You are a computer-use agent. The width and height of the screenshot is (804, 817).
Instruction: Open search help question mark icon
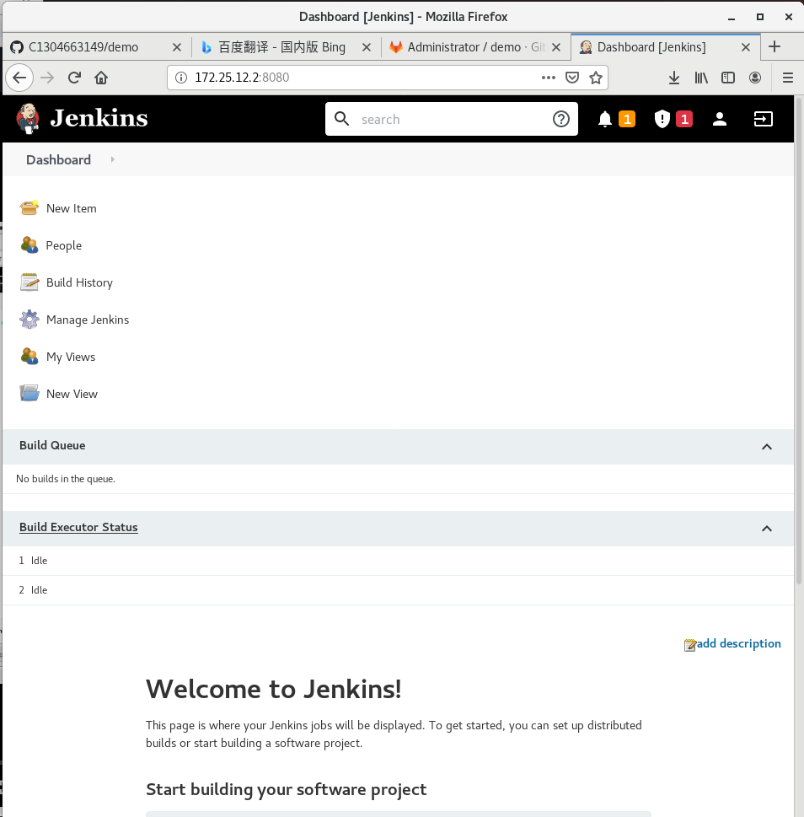click(x=560, y=120)
